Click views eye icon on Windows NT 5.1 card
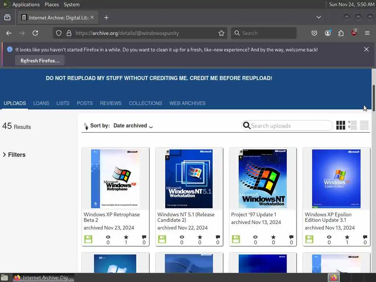 182,237
